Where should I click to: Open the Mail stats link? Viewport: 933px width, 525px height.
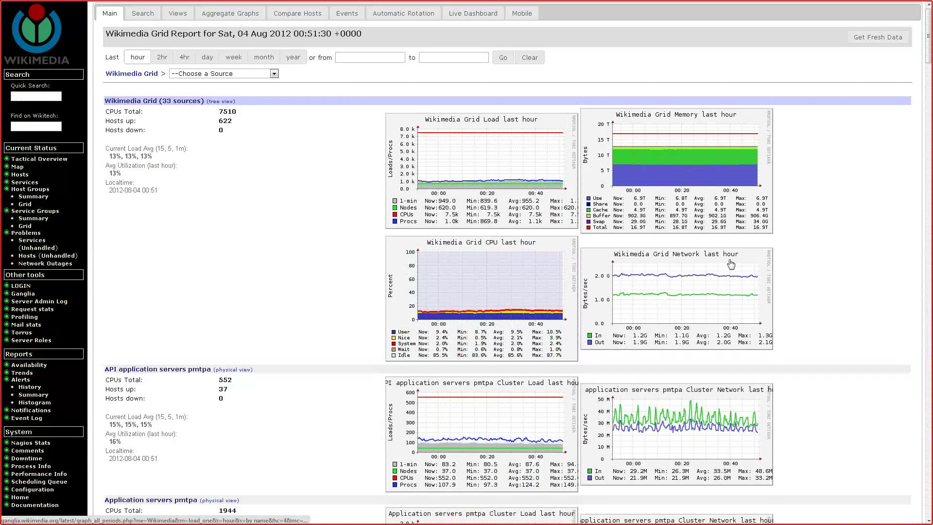click(26, 325)
